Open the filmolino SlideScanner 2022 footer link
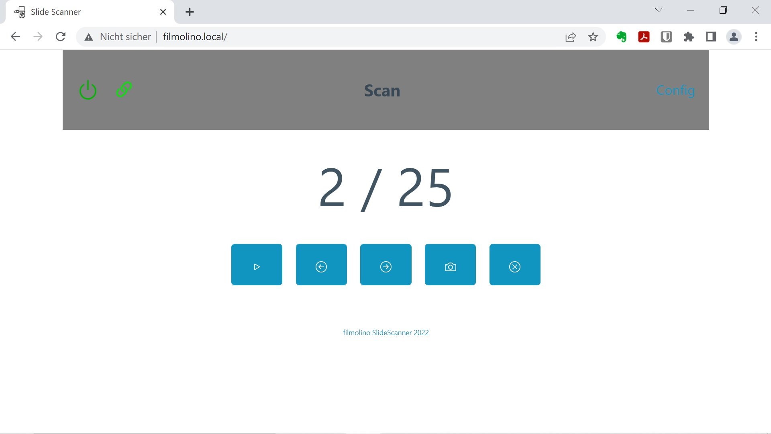 click(x=386, y=333)
